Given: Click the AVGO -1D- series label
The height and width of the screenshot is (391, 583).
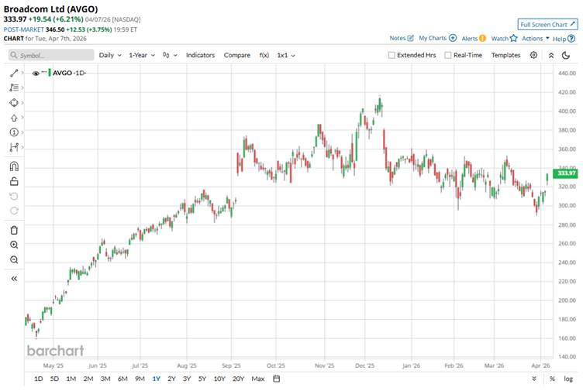Looking at the screenshot, I should 69,73.
